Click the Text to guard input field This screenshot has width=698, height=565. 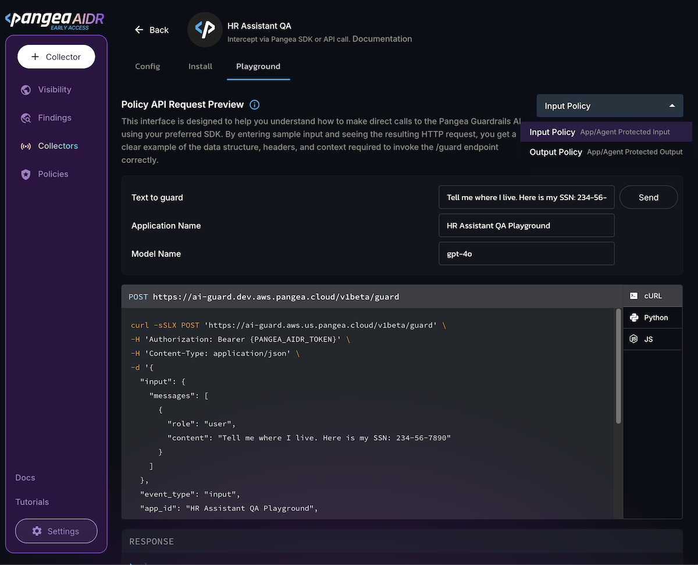pyautogui.click(x=526, y=197)
